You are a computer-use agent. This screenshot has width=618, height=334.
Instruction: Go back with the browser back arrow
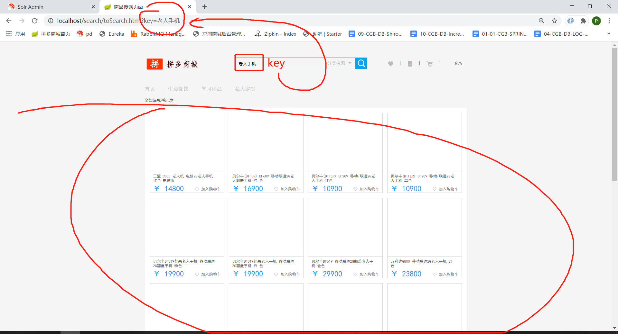coord(9,21)
